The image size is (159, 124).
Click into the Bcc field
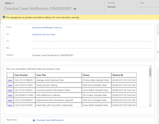coord(92,48)
